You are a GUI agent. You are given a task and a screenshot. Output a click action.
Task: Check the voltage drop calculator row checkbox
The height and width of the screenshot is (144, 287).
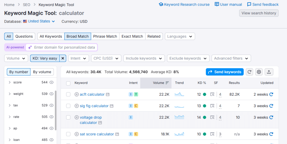tap(68, 117)
